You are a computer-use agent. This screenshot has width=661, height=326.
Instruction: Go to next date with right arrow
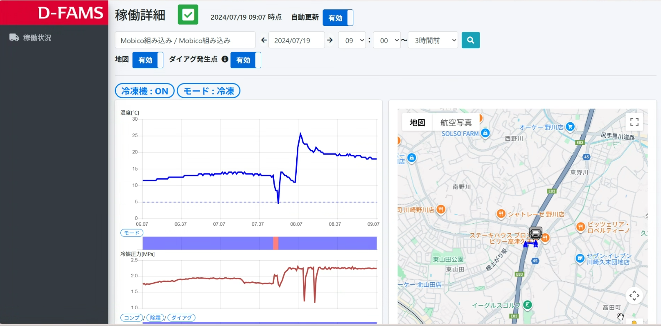(330, 40)
